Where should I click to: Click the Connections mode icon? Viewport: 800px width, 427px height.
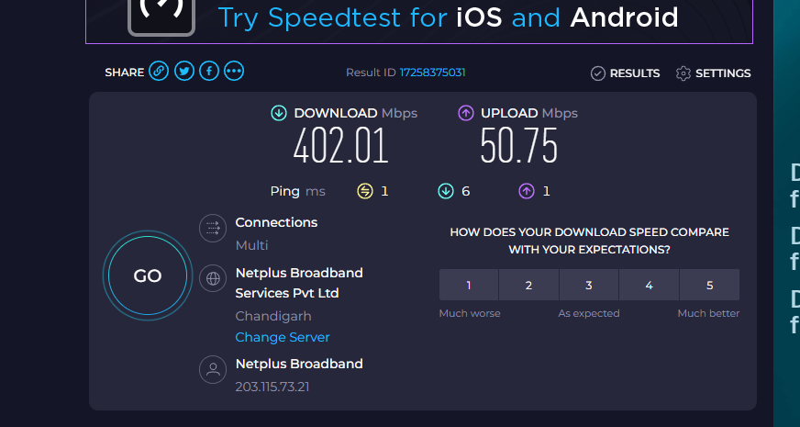[213, 228]
